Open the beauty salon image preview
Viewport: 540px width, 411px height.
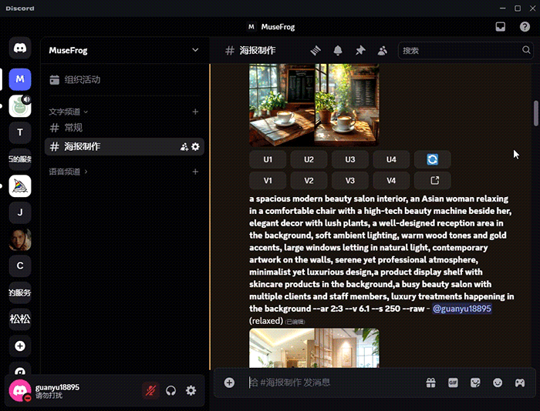click(314, 348)
